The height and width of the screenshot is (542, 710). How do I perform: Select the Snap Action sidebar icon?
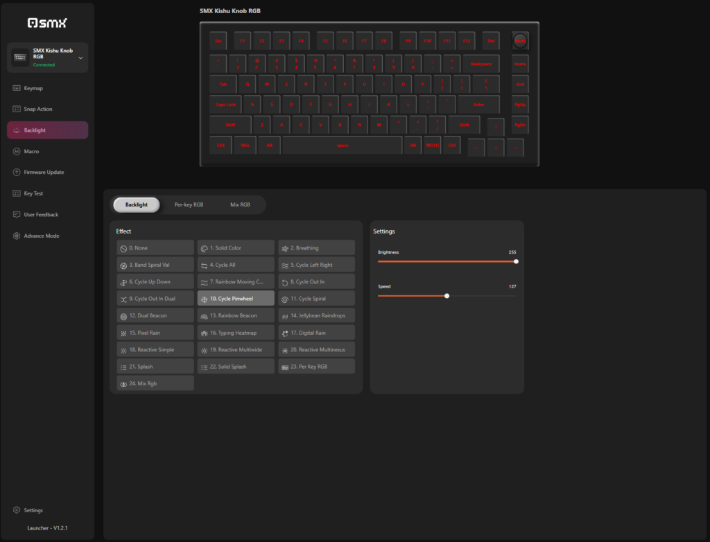[17, 109]
